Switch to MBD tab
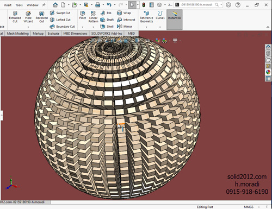This screenshot has height=209, width=272. [x=131, y=34]
